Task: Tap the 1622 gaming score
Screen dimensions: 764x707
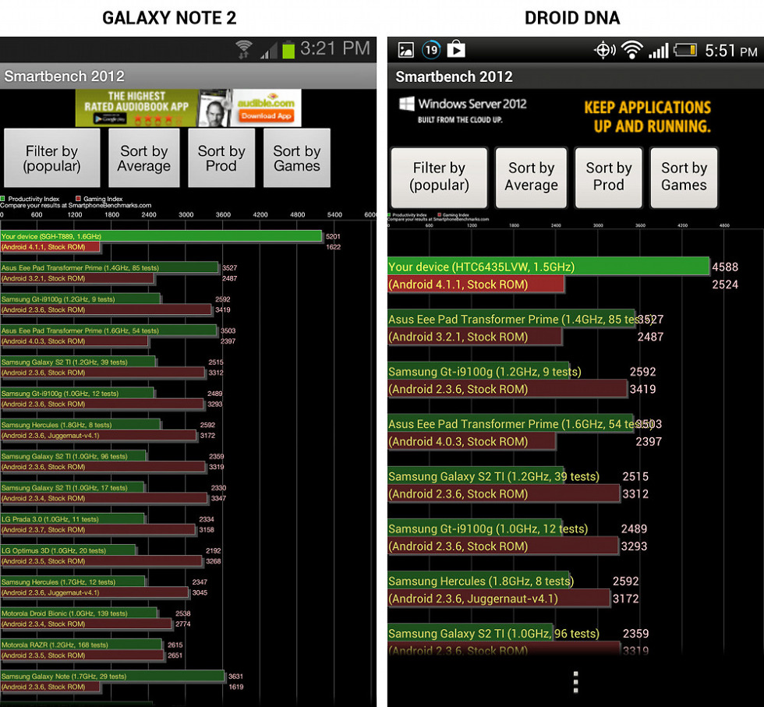Action: tap(334, 247)
